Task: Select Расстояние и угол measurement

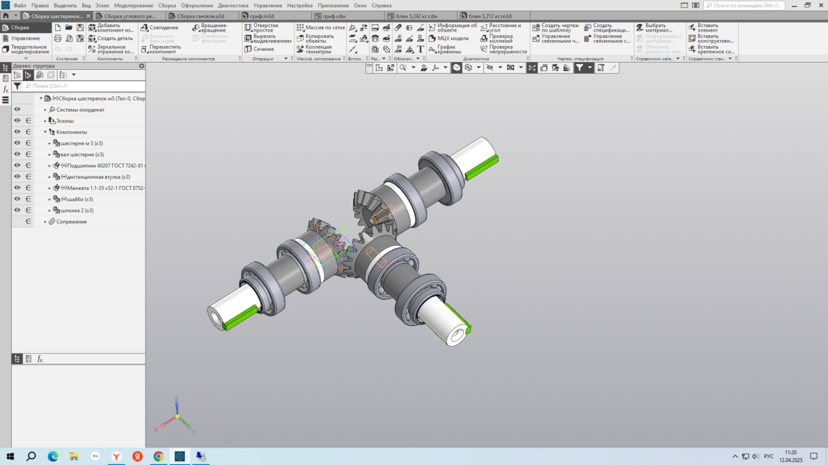Action: (x=500, y=28)
